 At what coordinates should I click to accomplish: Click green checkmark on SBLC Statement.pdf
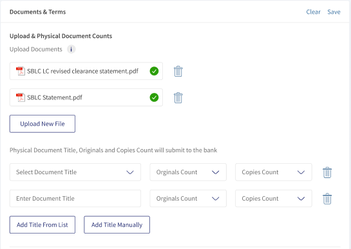[x=154, y=97]
